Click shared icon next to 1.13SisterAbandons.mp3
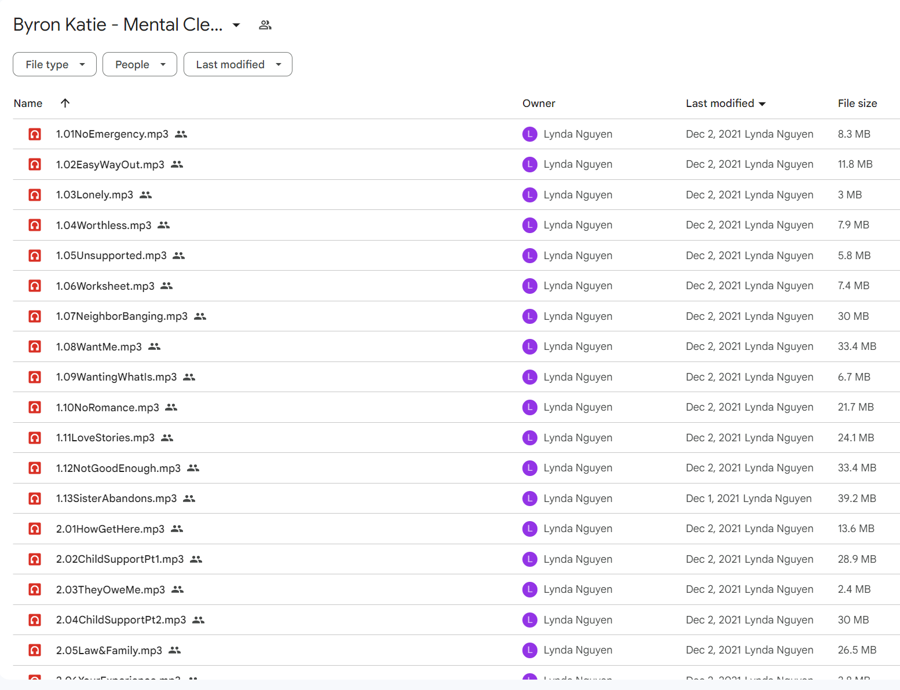The width and height of the screenshot is (900, 690). [x=189, y=499]
